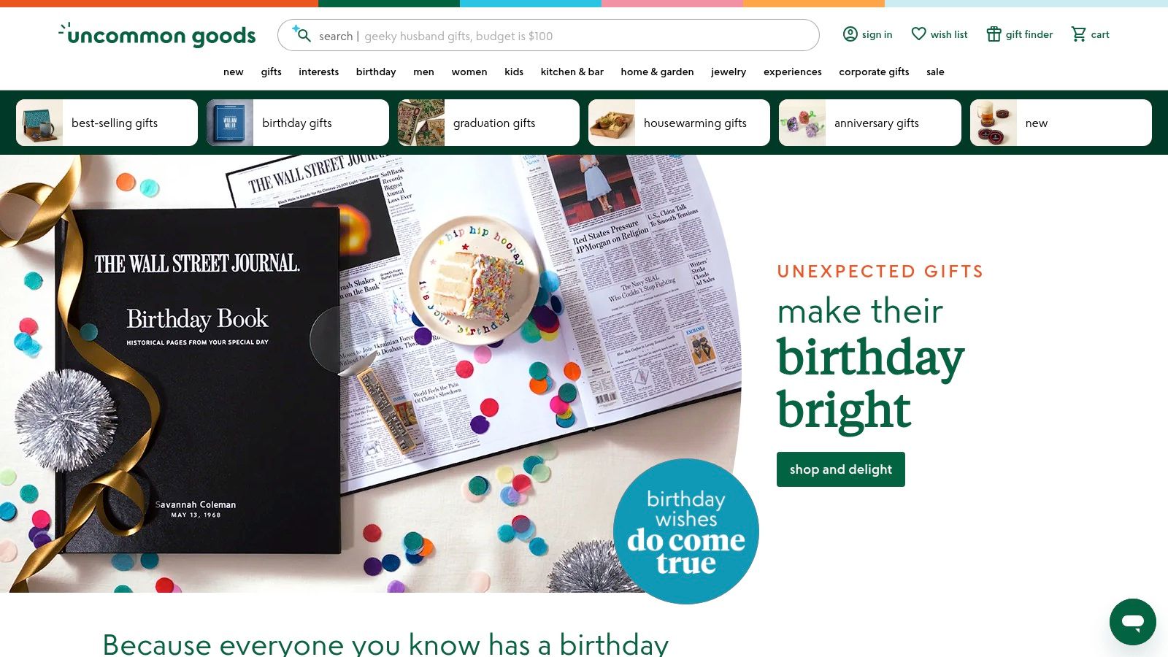
Task: Go home via uncommon goods logo
Action: 157,34
